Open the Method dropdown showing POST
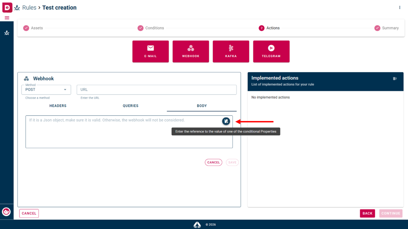This screenshot has width=408, height=229. pyautogui.click(x=46, y=90)
